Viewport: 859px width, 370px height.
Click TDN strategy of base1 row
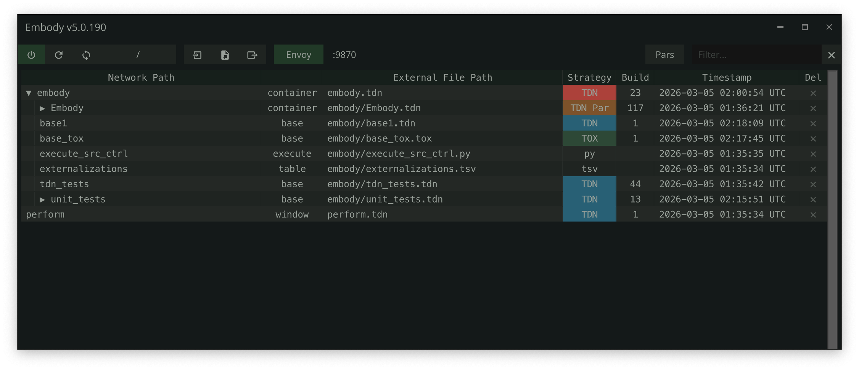point(589,123)
